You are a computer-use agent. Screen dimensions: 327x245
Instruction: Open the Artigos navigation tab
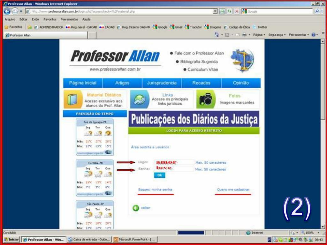[x=122, y=83]
